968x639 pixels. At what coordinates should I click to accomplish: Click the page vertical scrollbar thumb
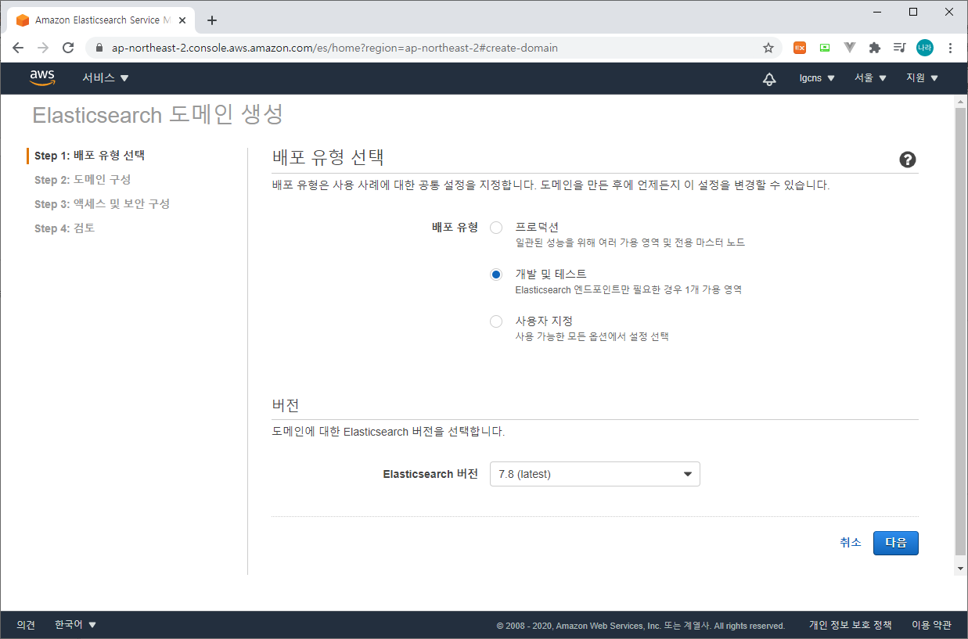pyautogui.click(x=961, y=332)
